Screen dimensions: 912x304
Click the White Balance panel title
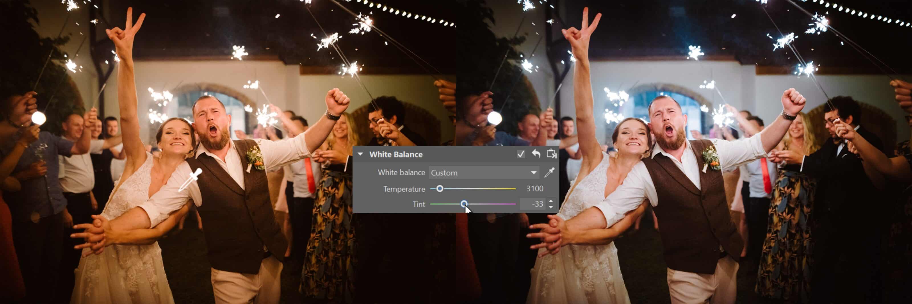[x=396, y=155]
